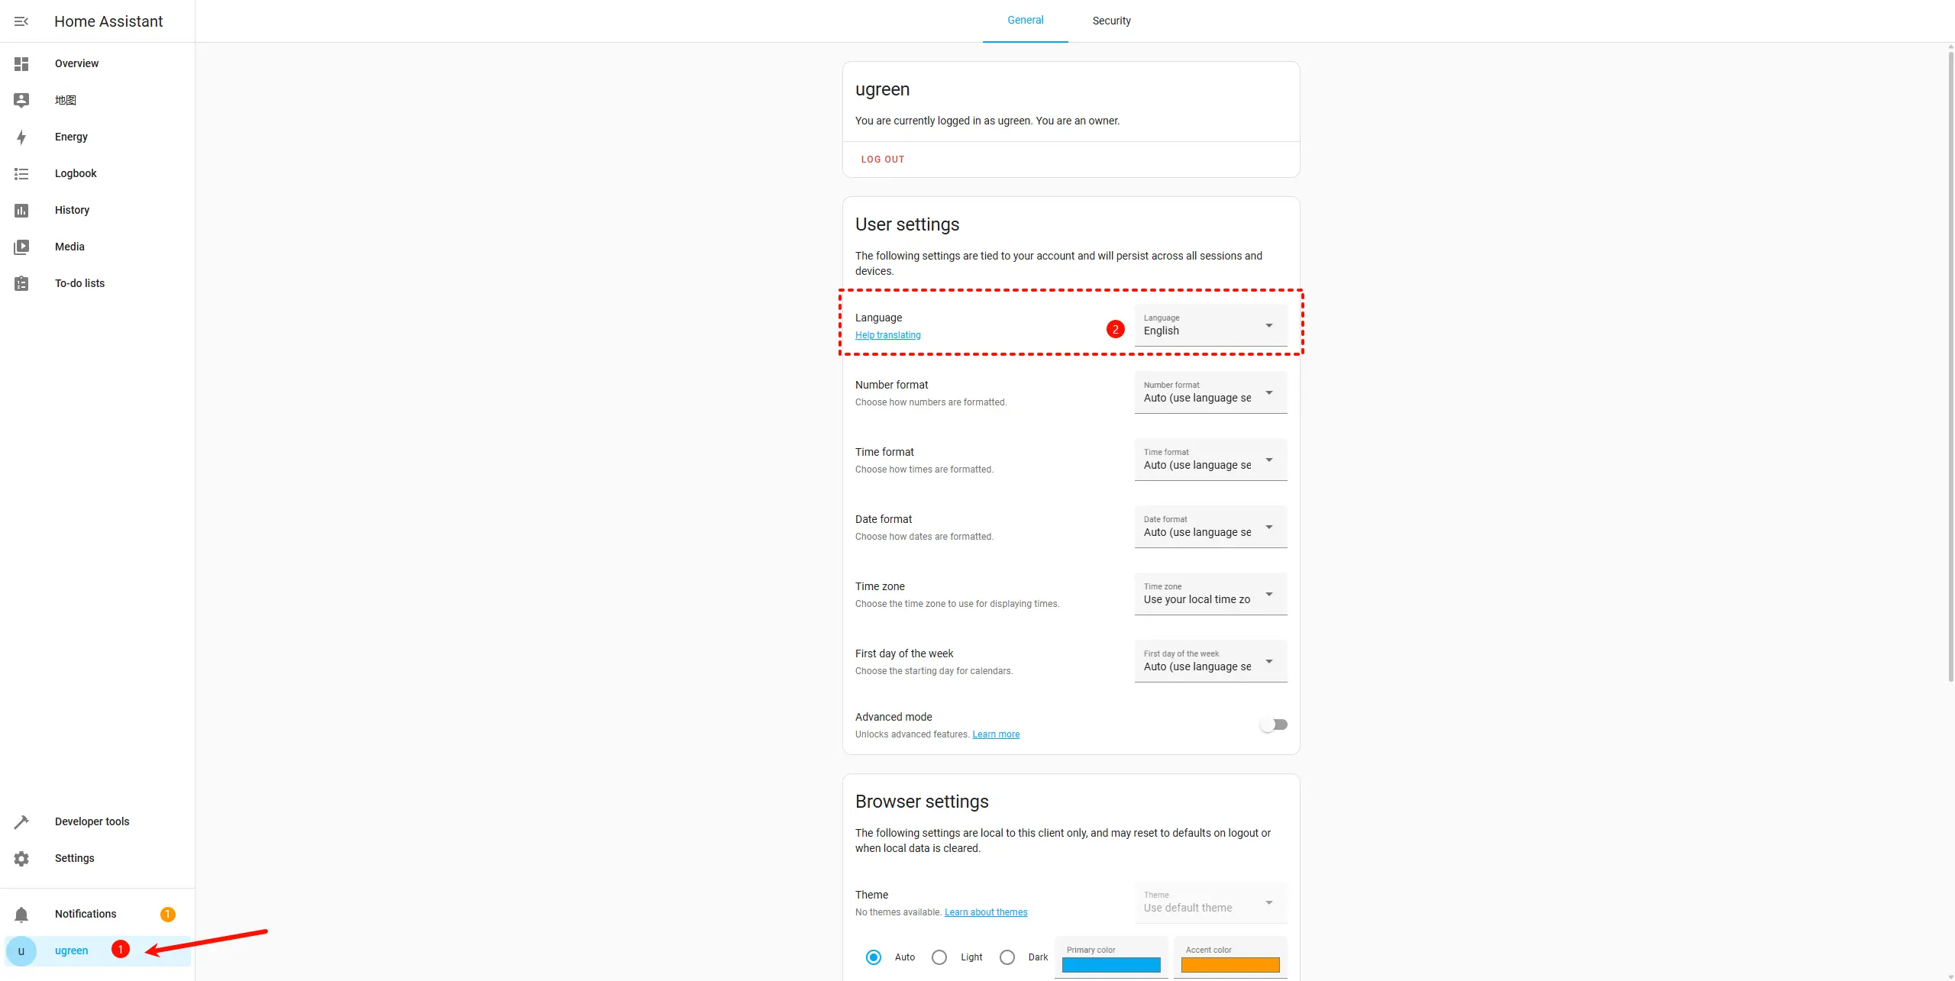The width and height of the screenshot is (1955, 981).
Task: Open the First day of the week dropdown
Action: [1210, 662]
